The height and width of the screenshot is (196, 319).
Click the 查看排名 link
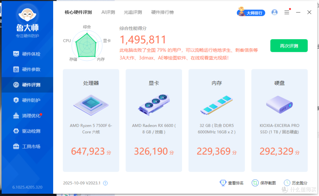click(x=236, y=183)
